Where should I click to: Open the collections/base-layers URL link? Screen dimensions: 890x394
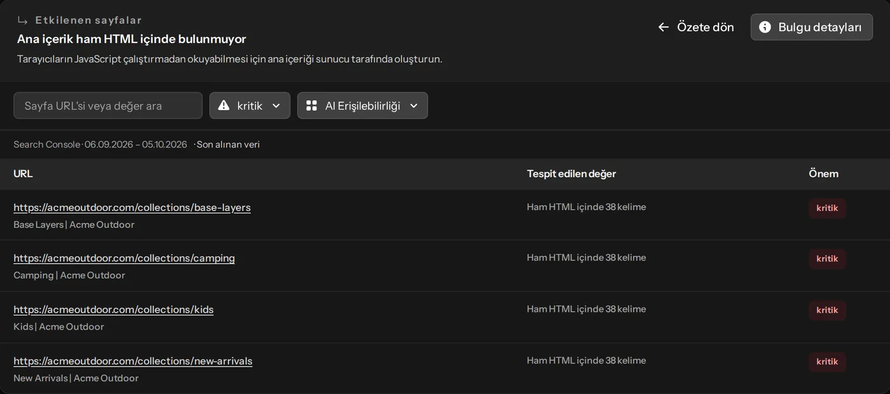[x=132, y=207]
